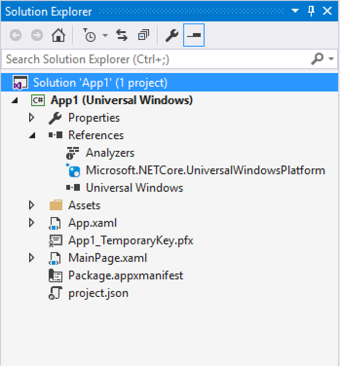Toggle auto-hide pin in title bar

pos(312,11)
